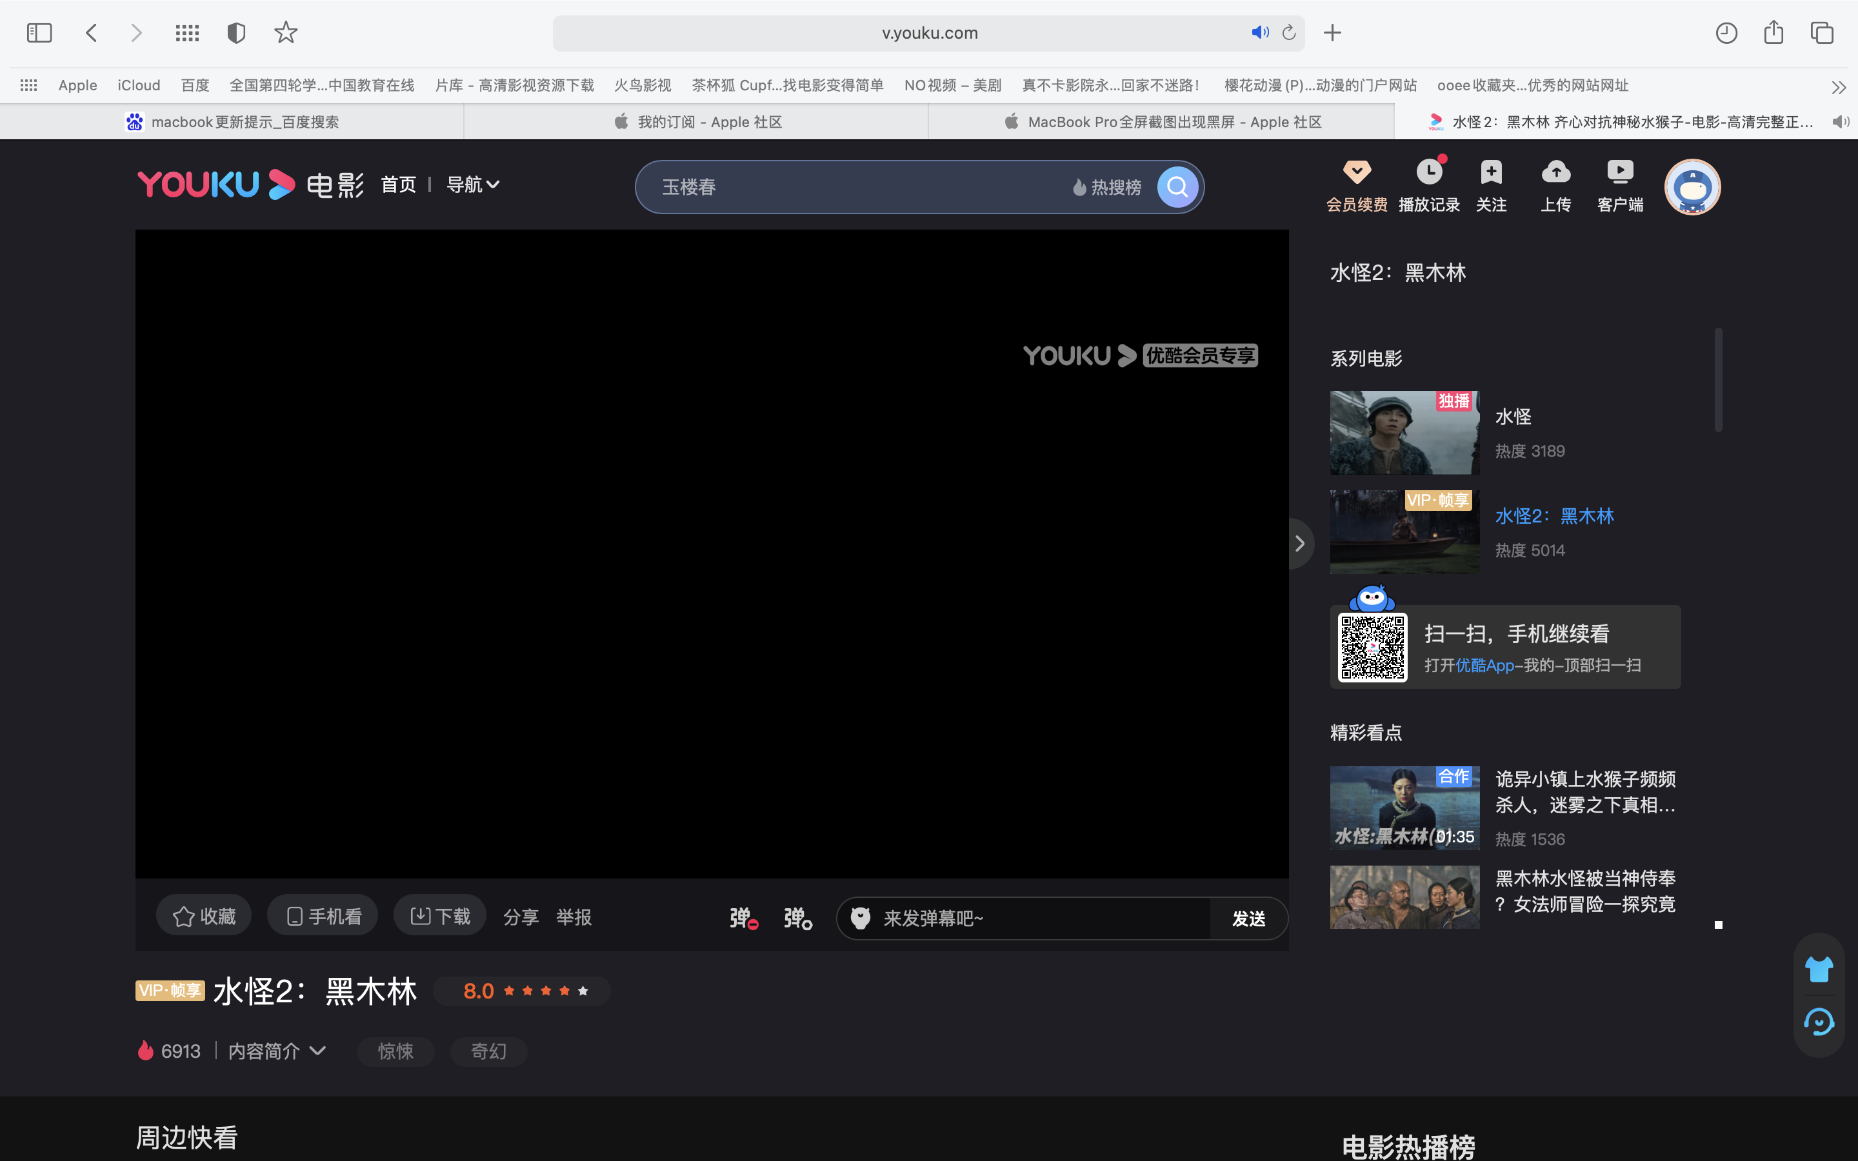The width and height of the screenshot is (1858, 1161).
Task: Click the 收藏 favorite star button
Action: coord(203,916)
